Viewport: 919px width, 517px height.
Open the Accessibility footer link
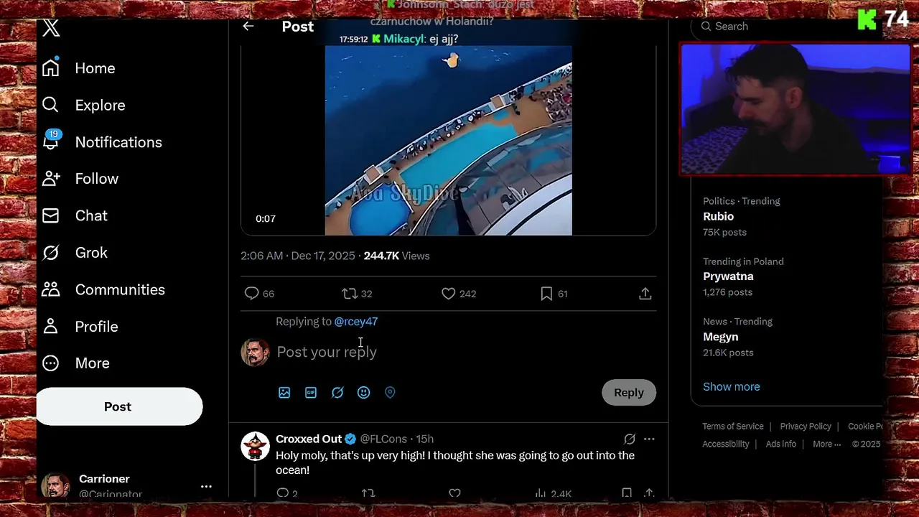click(x=726, y=444)
